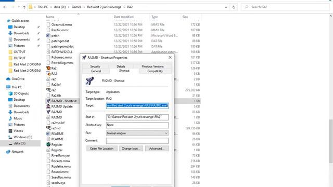Click the Comment input field
The height and width of the screenshot is (187, 333).
137,141
